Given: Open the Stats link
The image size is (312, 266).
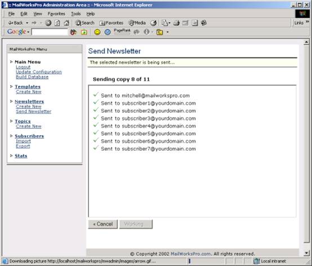Looking at the screenshot, I should (x=21, y=156).
